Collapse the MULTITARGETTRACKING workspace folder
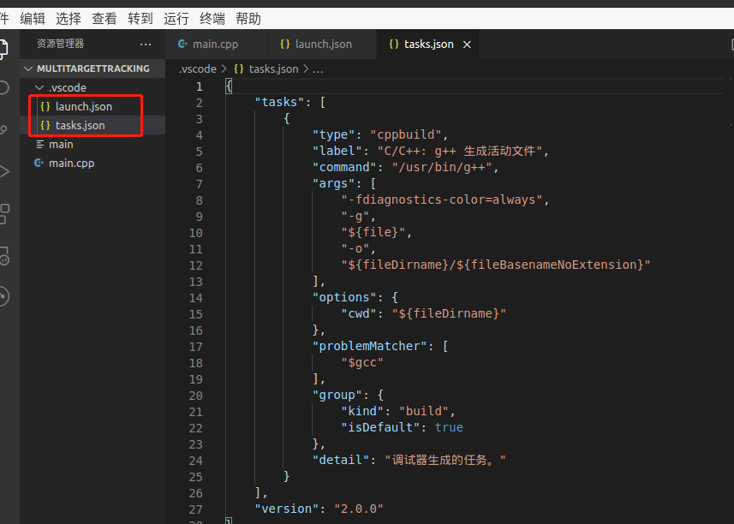The width and height of the screenshot is (734, 524). pyautogui.click(x=28, y=68)
